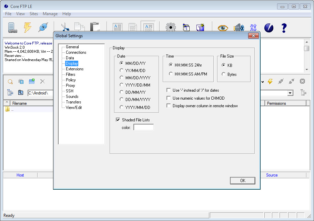This screenshot has height=221, width=314.
Task: Click OK in Global Settings
Action: (x=243, y=181)
